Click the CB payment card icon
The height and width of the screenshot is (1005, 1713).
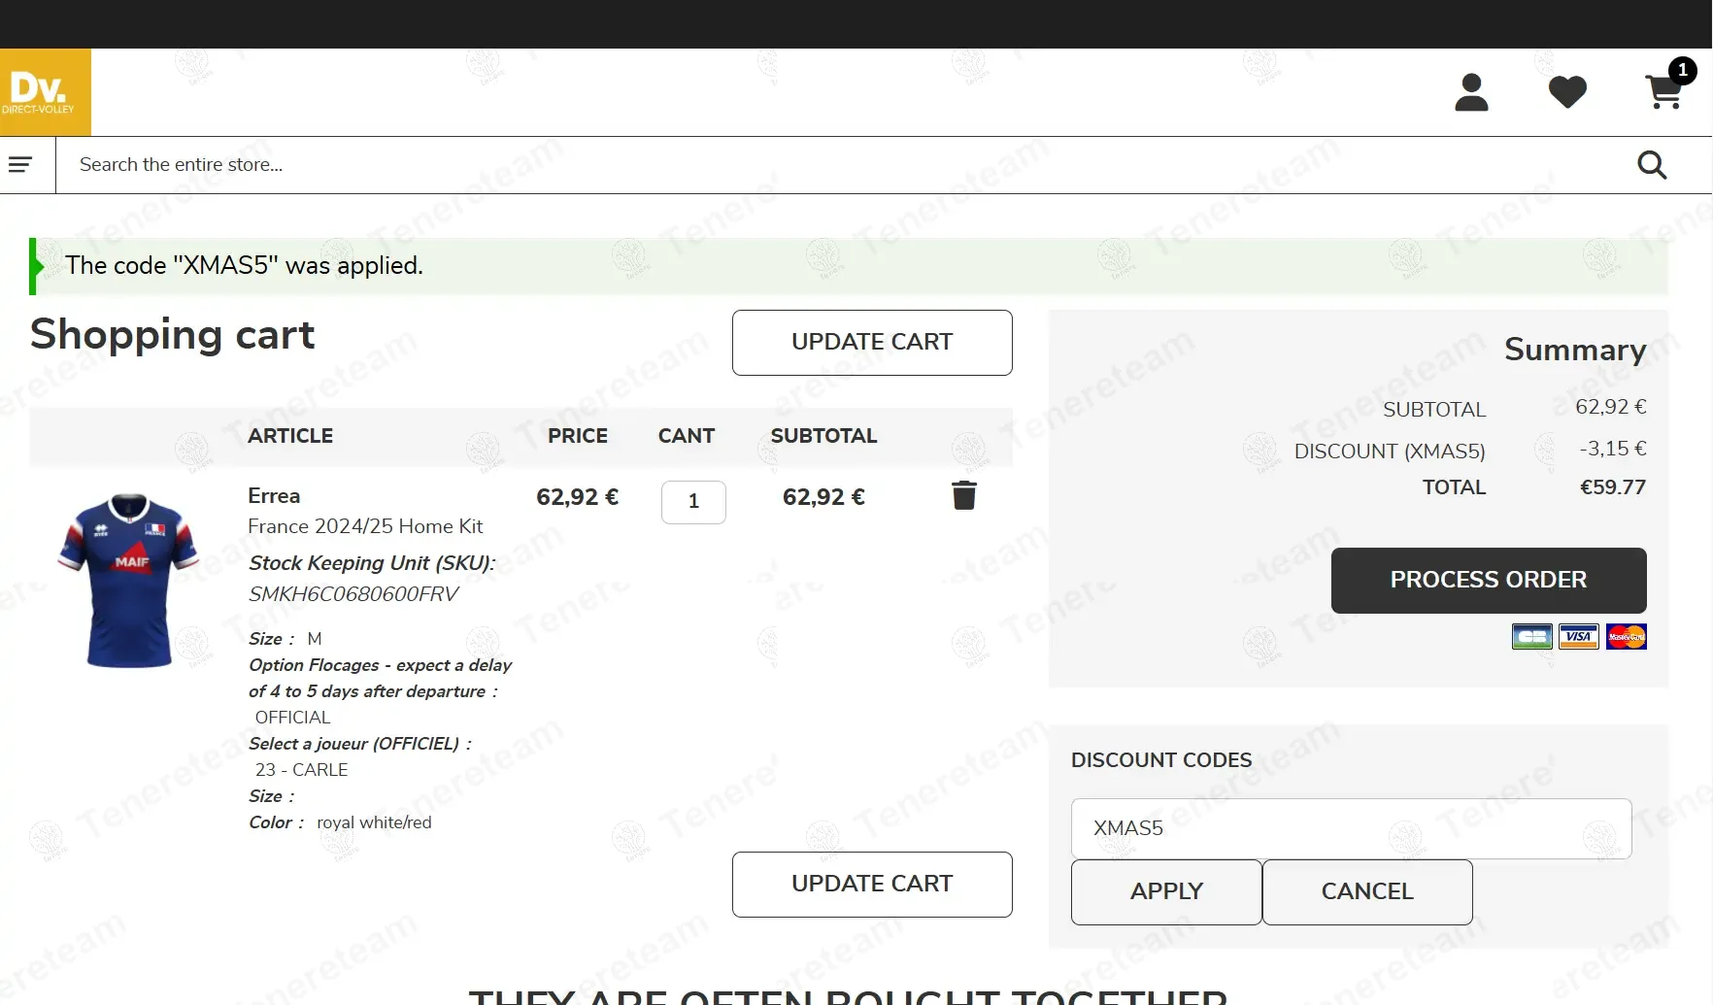pos(1531,637)
